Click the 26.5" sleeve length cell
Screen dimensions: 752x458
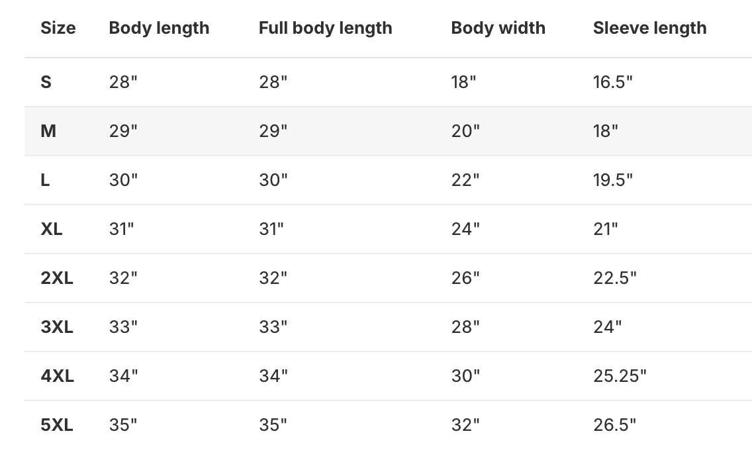(614, 425)
